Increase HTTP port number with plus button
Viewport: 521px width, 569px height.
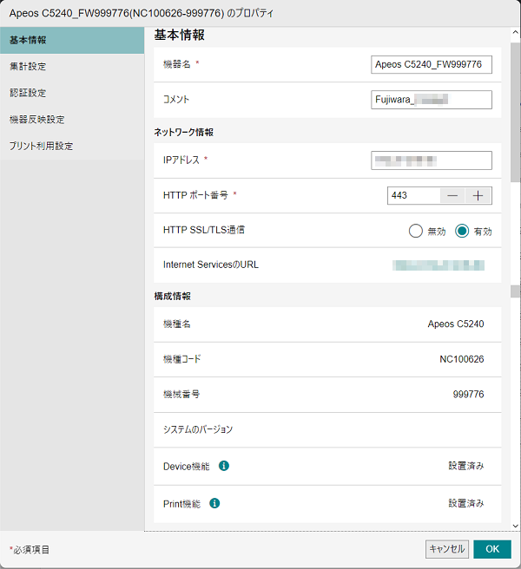478,196
